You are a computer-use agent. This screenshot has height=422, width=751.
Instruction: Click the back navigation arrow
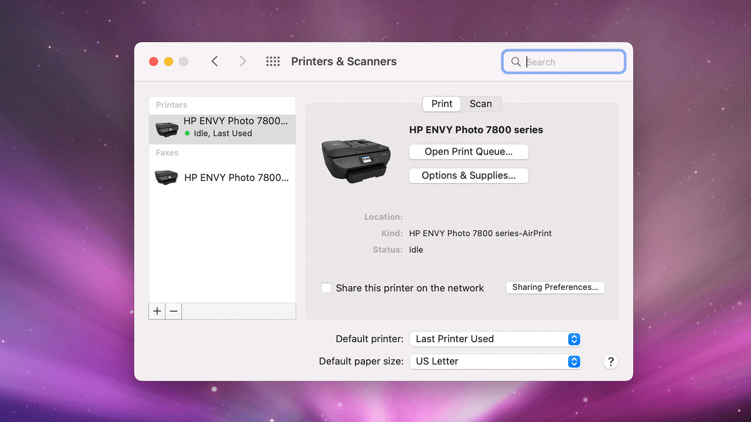(x=215, y=61)
